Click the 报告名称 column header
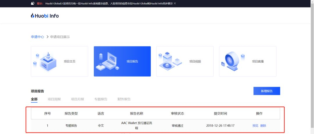 click(137, 114)
